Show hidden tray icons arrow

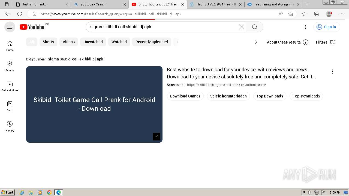coord(304,192)
